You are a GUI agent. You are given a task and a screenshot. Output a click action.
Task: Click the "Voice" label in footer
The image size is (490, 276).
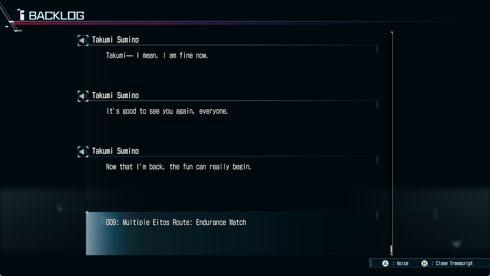pos(402,263)
